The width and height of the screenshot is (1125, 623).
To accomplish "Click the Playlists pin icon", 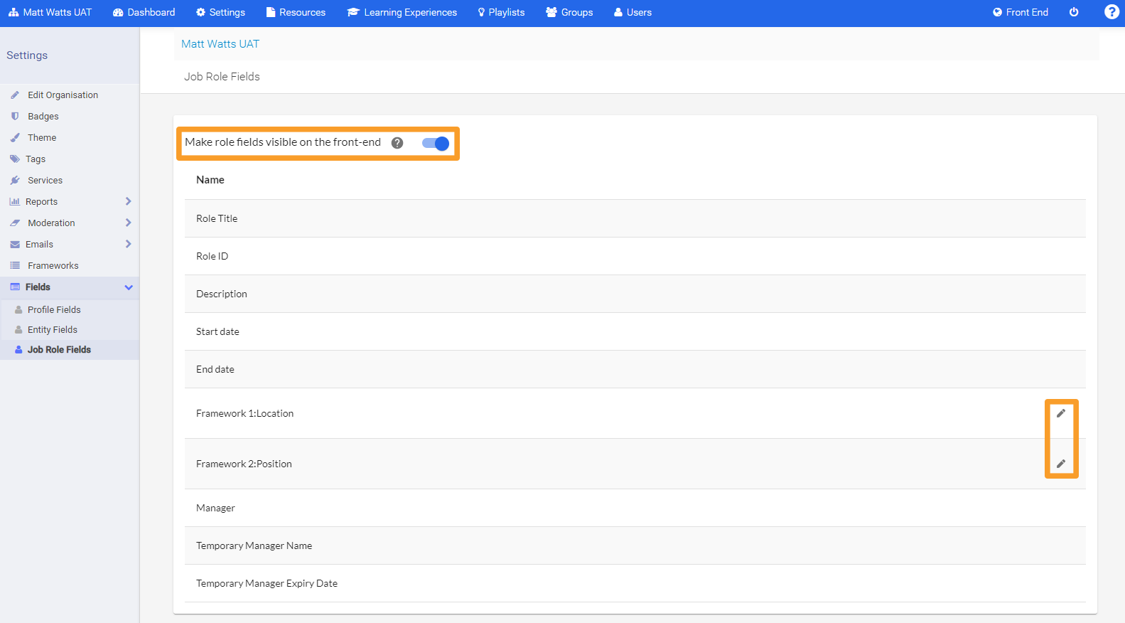I will tap(481, 12).
